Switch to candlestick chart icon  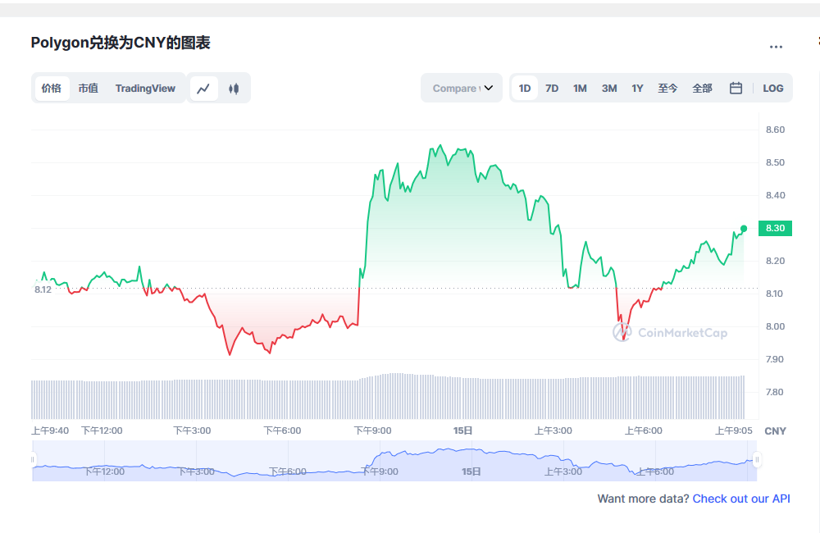[x=234, y=89]
